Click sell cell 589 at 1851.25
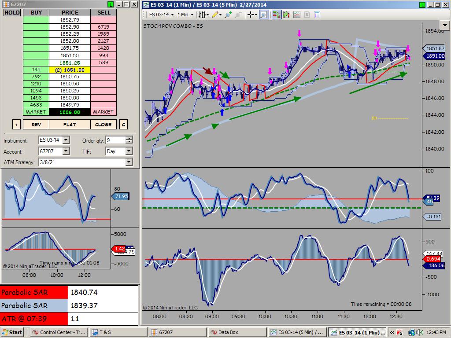This screenshot has width=451, height=338. 103,62
